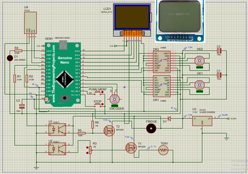Click the 'NOKIA_5110' label under LCD1
The width and height of the screenshot is (248, 174).
(x=107, y=12)
